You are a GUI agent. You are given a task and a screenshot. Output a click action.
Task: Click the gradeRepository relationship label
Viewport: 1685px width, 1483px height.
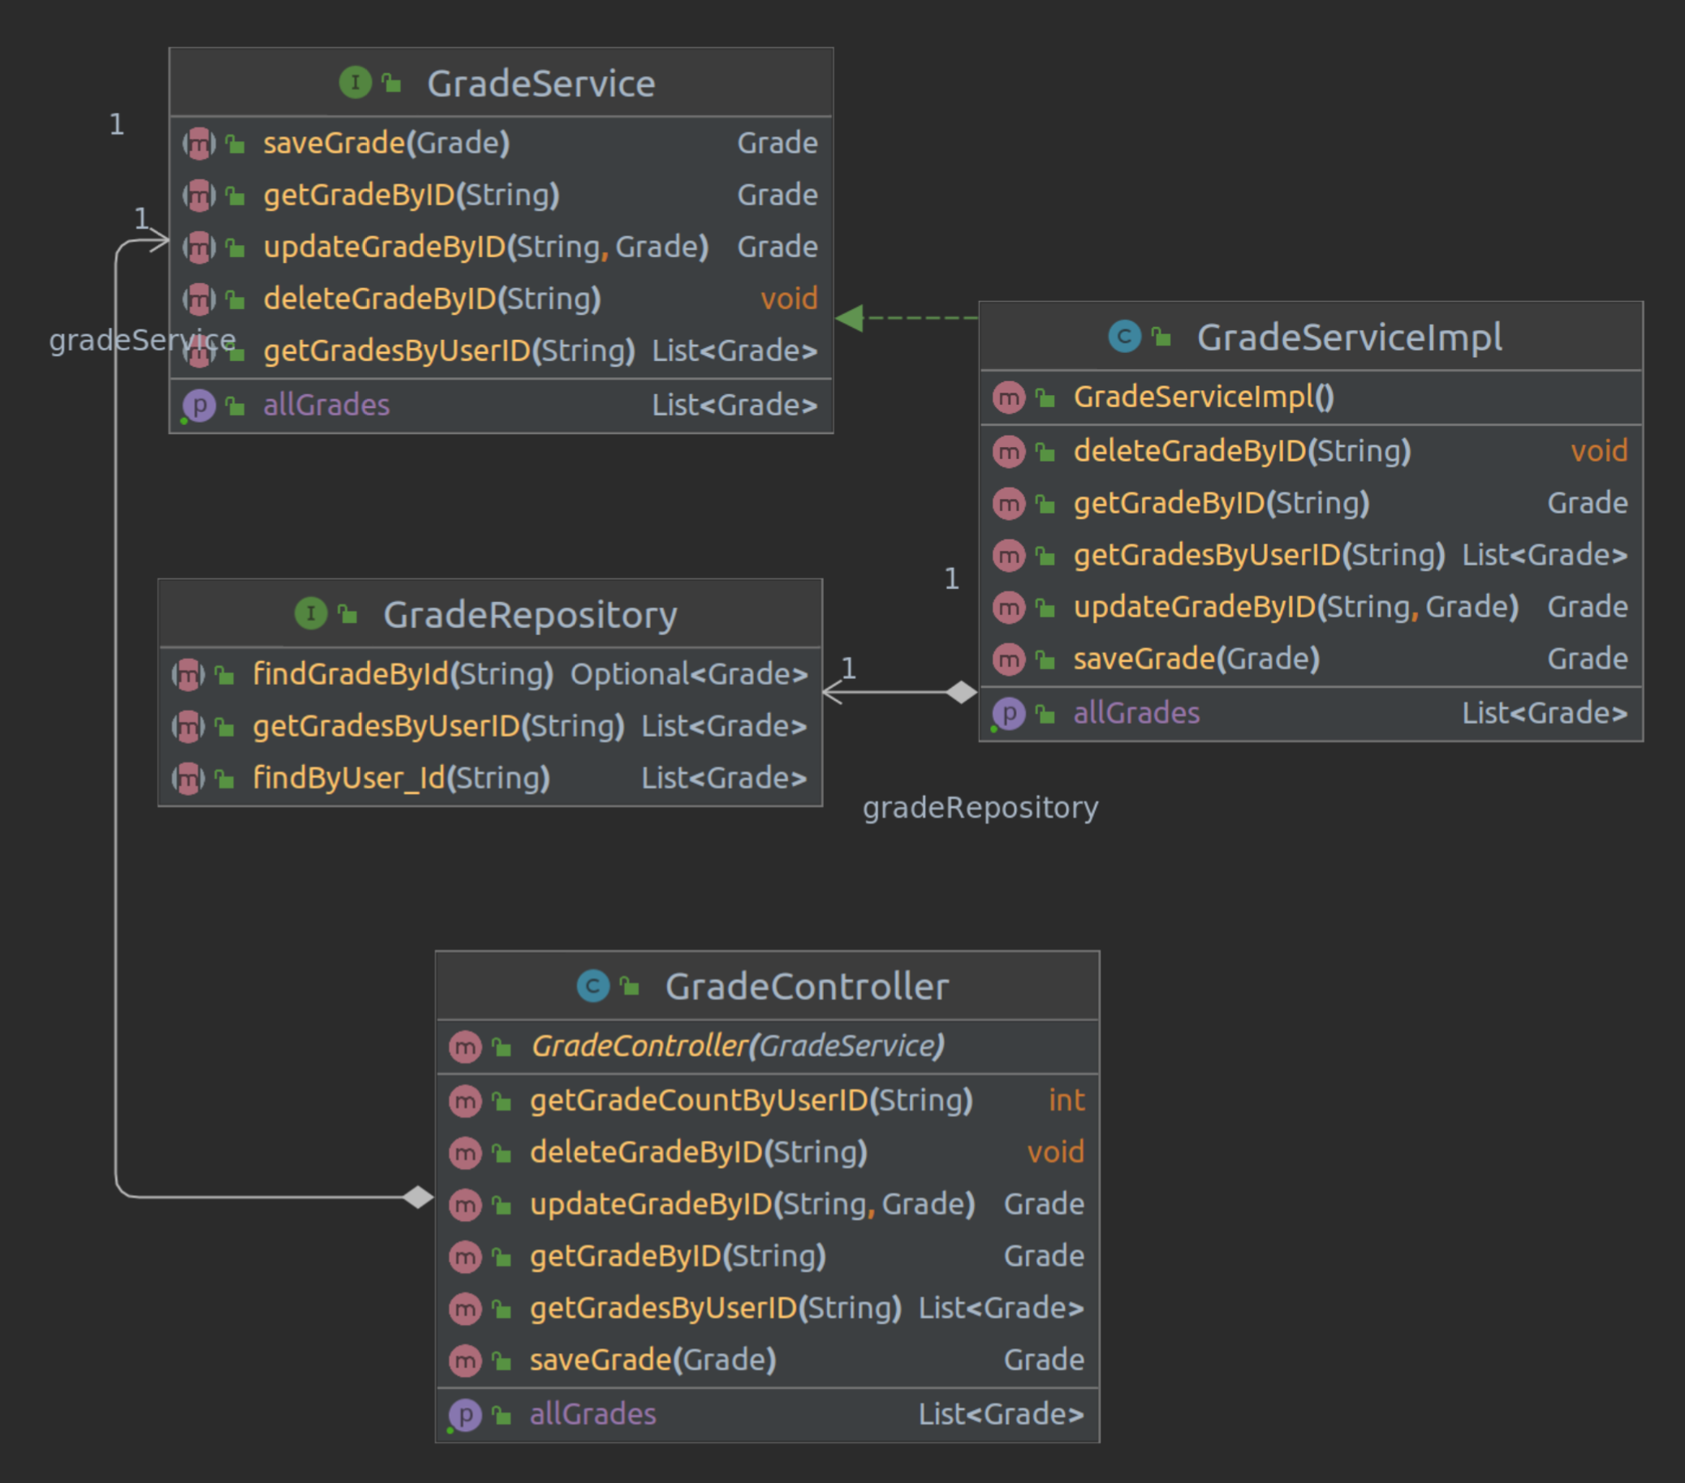980,807
